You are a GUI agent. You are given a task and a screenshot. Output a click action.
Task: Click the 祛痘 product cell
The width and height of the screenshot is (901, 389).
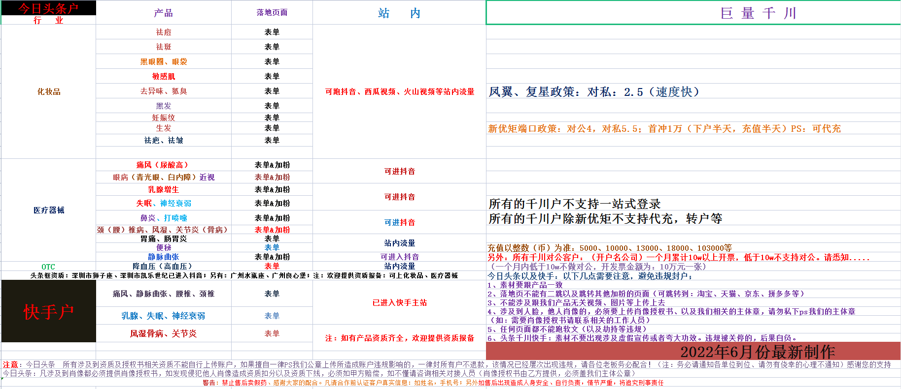163,32
